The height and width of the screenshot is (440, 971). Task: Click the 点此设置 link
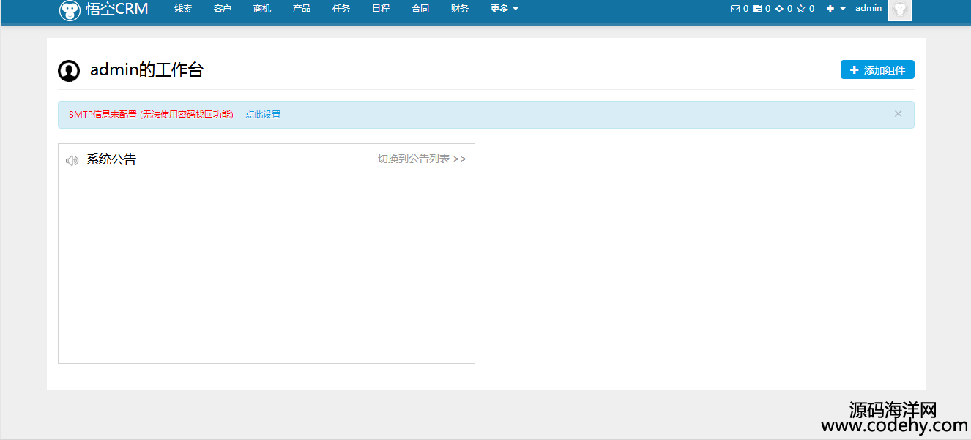(x=263, y=115)
